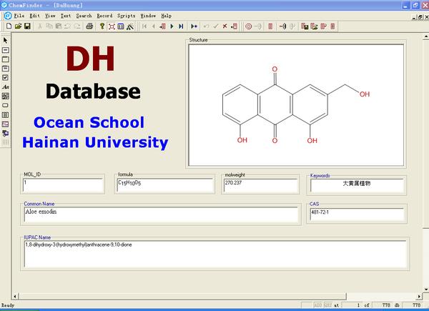Image resolution: width=429 pixels, height=311 pixels.
Task: Click the red target query icon
Action: pyautogui.click(x=248, y=26)
